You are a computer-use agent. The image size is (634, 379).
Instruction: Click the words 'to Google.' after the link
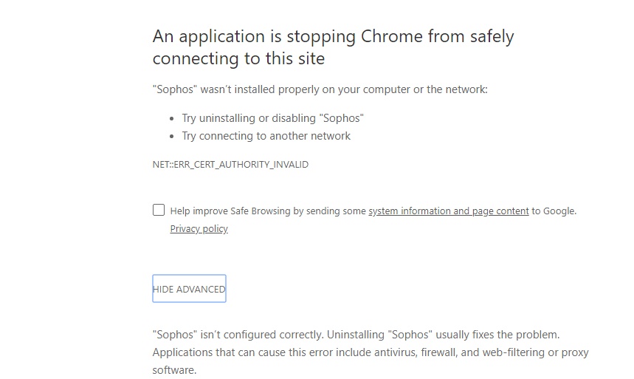(554, 211)
